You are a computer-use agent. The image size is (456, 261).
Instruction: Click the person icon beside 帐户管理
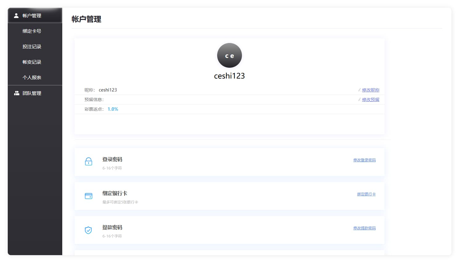click(x=16, y=15)
